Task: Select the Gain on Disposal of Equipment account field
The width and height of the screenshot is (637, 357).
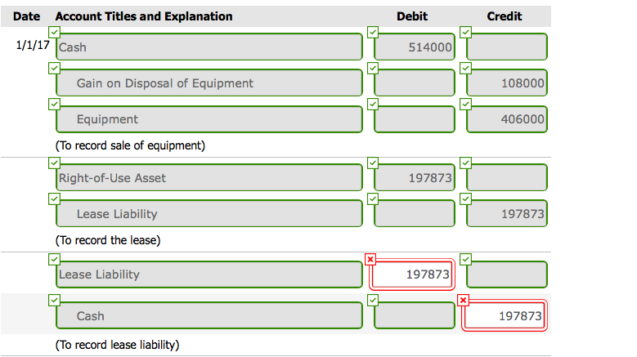Action: click(x=209, y=83)
